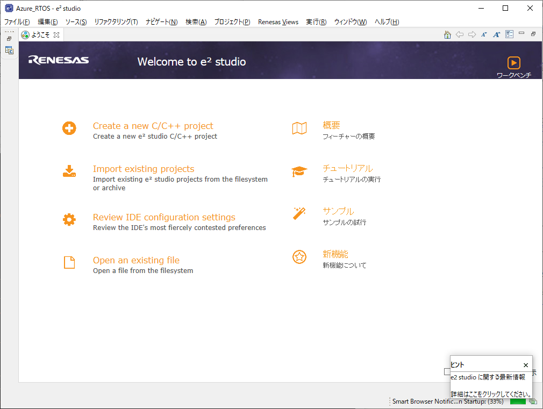Minimize the Welcome view with its toolbar icon

click(x=521, y=33)
